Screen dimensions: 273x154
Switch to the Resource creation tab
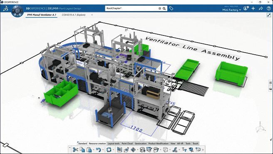point(97,144)
